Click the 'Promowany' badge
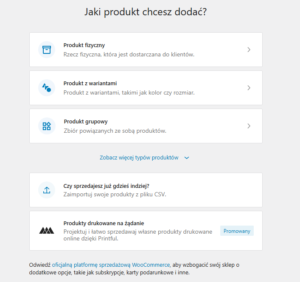The width and height of the screenshot is (300, 282). [237, 231]
